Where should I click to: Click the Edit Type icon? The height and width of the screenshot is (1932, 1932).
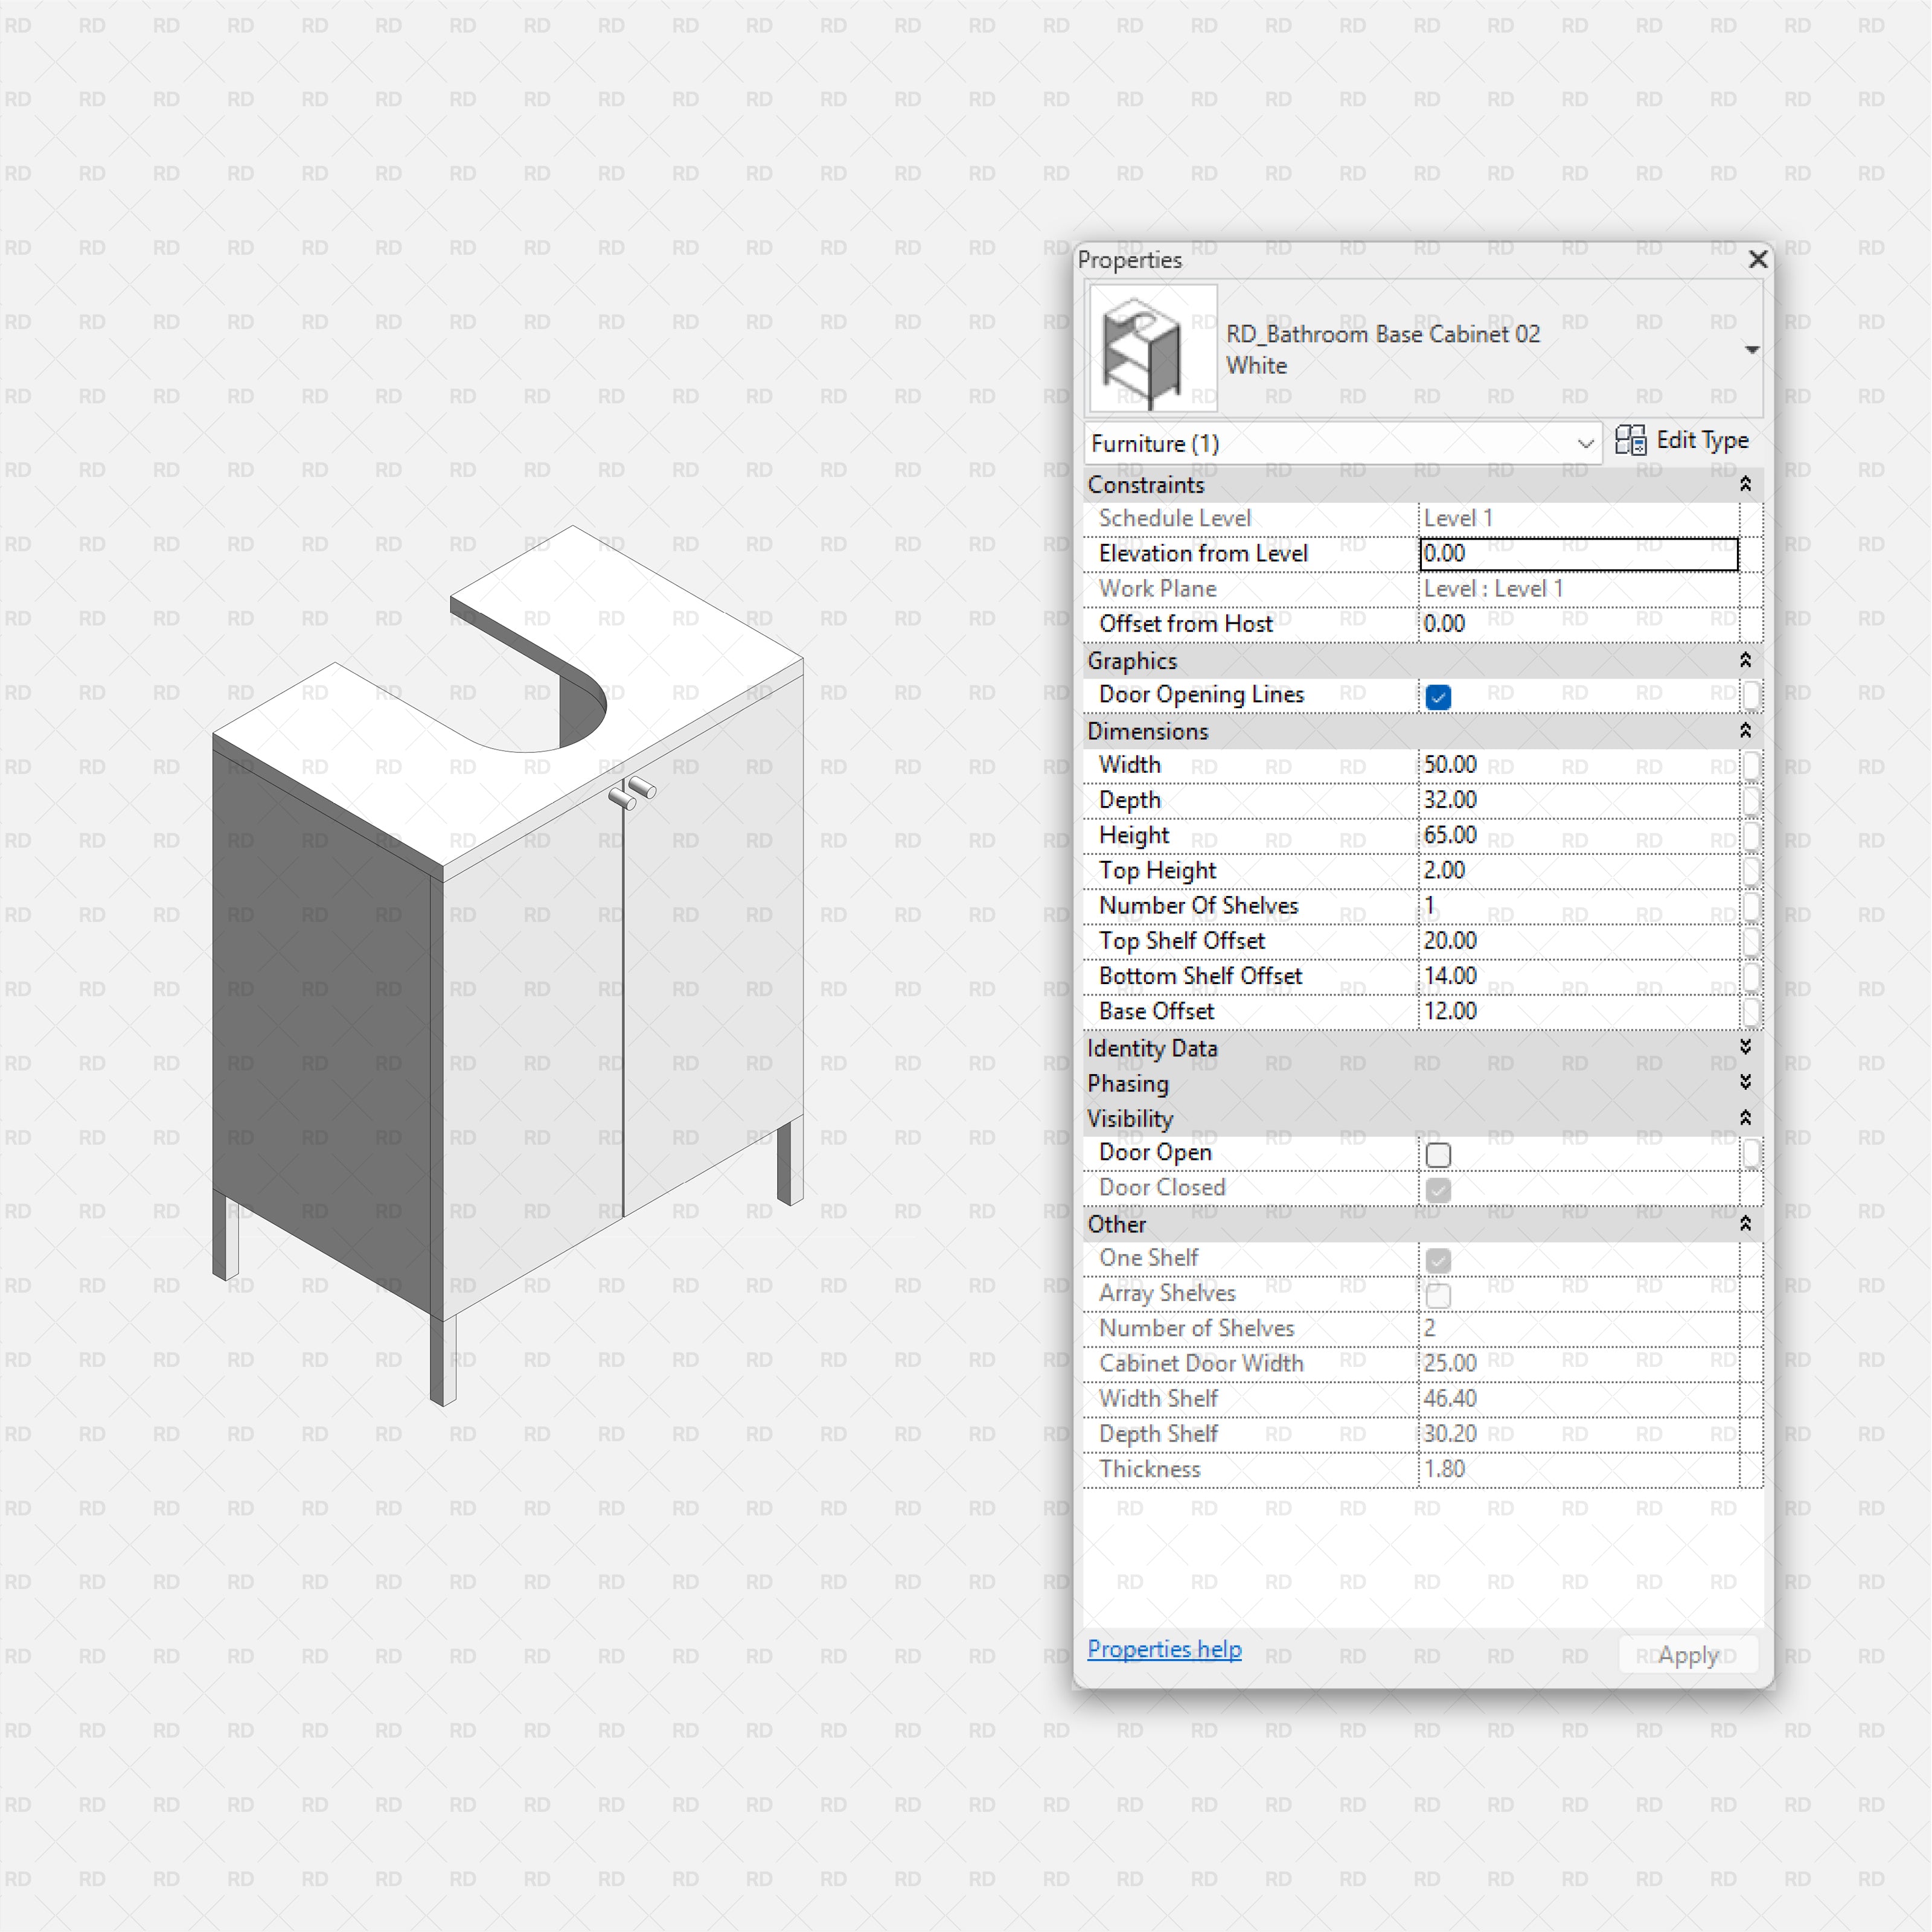[1632, 440]
